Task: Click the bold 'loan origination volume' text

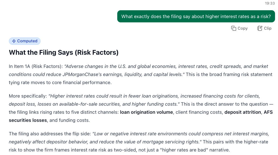Action: click(146, 112)
